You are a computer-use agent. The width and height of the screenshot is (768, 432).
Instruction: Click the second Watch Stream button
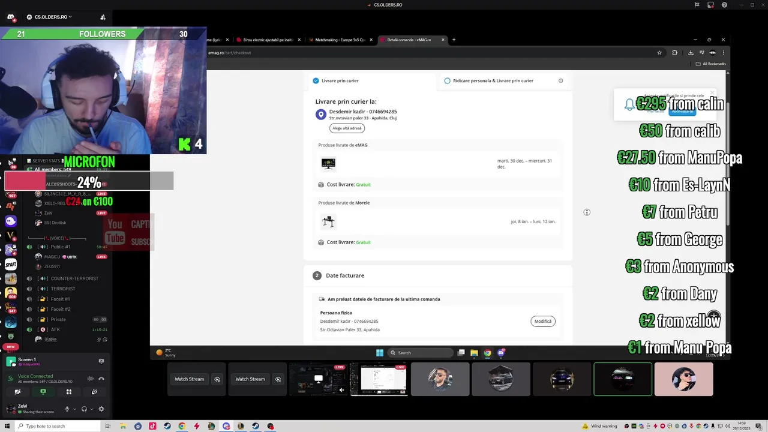coord(250,379)
